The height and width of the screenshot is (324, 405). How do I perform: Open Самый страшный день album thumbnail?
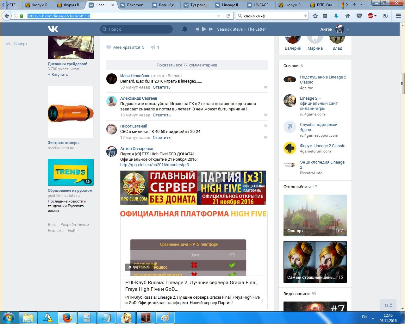click(315, 262)
